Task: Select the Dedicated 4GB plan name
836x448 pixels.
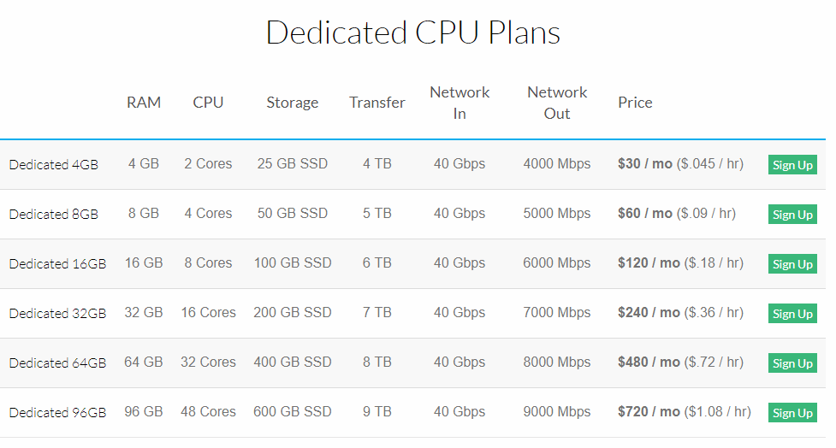Action: coord(54,165)
